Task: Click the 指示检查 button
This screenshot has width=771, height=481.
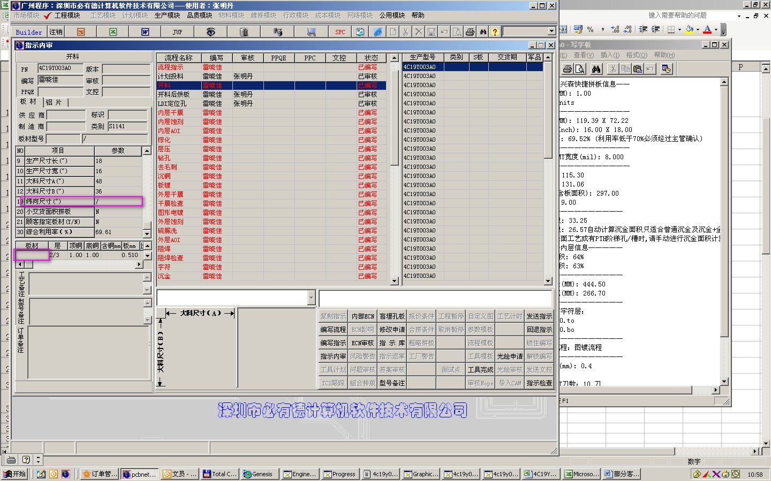Action: point(539,383)
